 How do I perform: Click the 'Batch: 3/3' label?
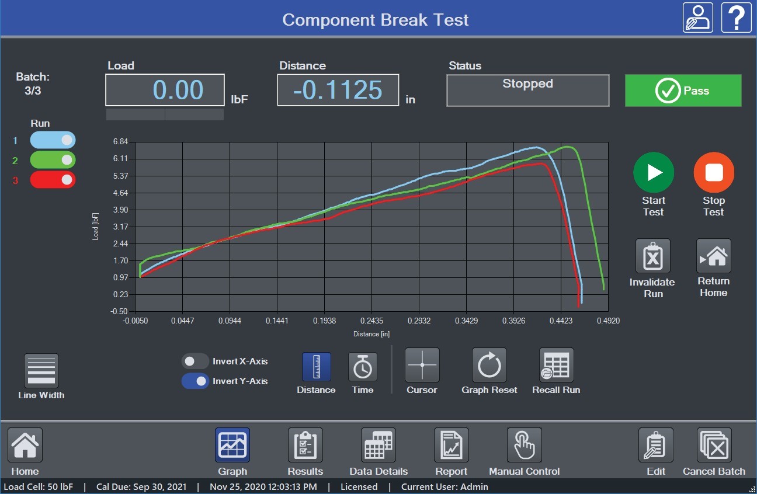point(33,82)
